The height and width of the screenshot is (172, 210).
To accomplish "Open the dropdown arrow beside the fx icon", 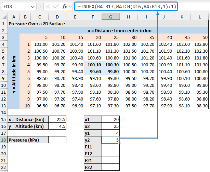I will point(70,6).
